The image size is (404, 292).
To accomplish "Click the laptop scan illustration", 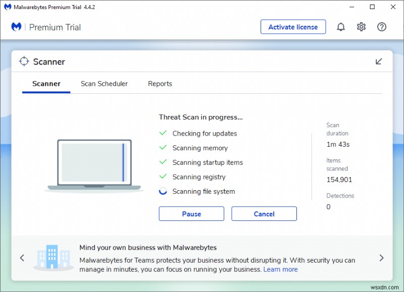I will tap(94, 166).
